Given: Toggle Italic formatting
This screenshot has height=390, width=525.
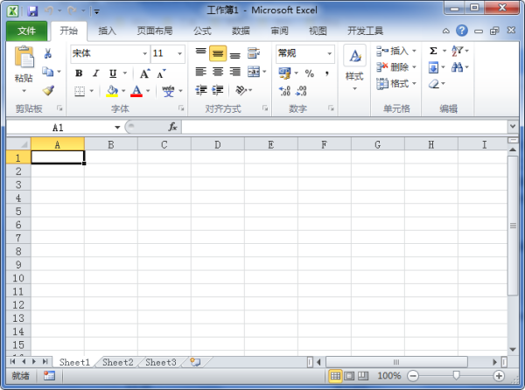Looking at the screenshot, I should pyautogui.click(x=96, y=73).
